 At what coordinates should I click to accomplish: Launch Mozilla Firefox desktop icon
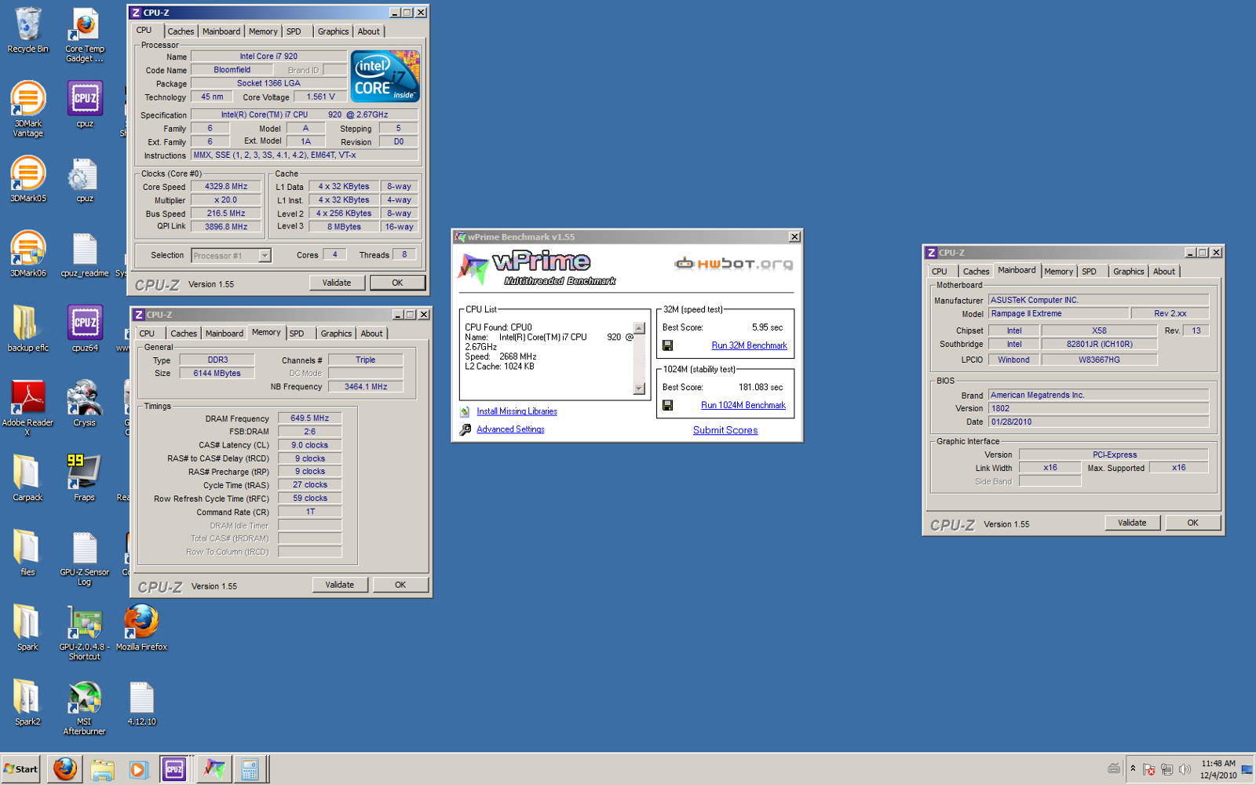tap(141, 626)
